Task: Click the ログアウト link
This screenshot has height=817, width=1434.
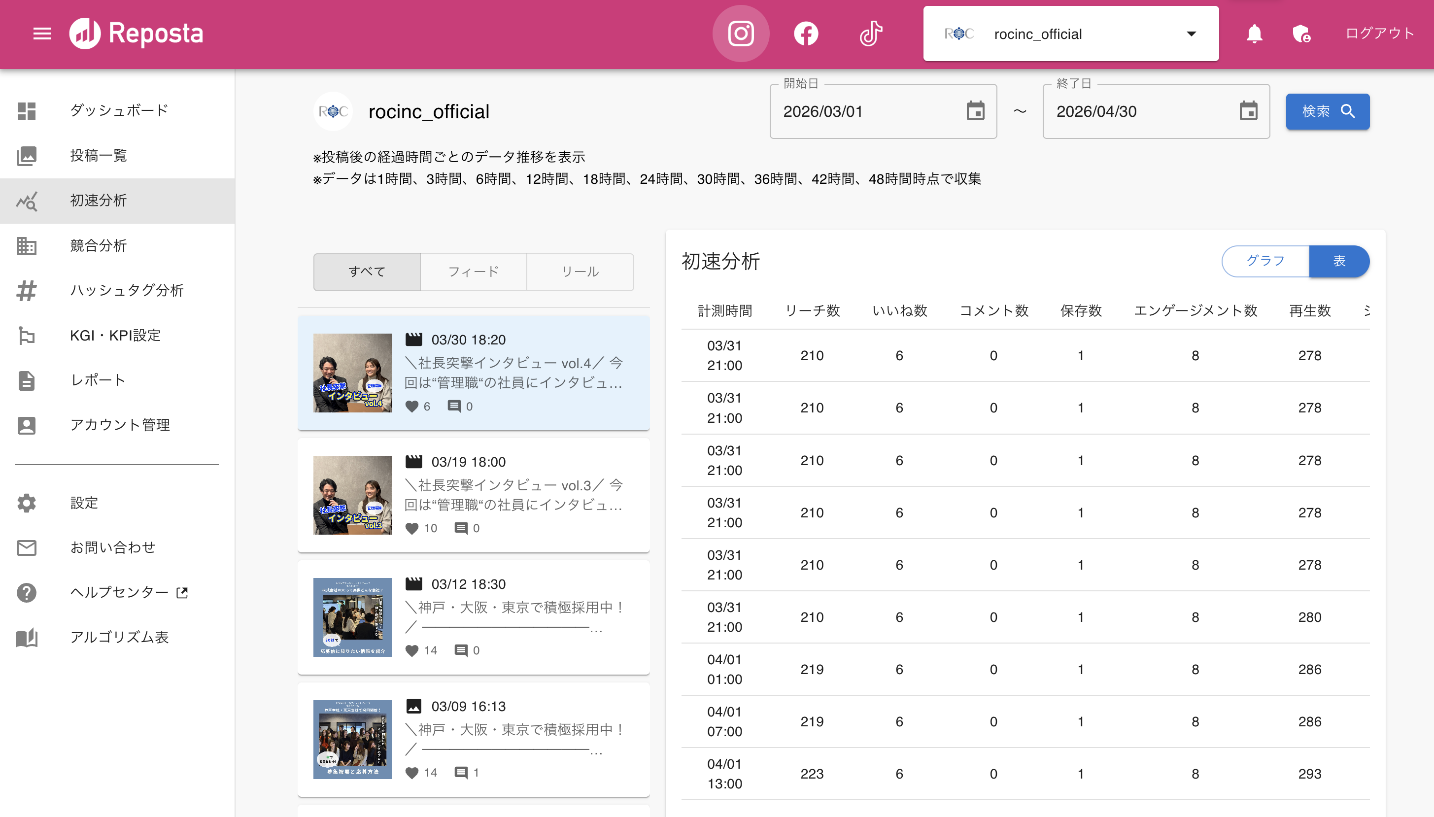Action: [1380, 34]
